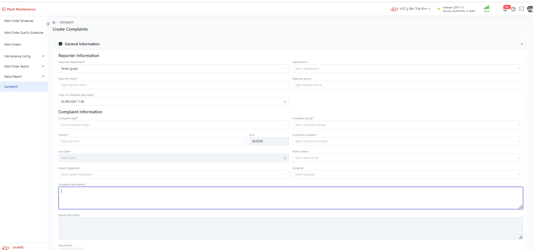The height and width of the screenshot is (250, 533).
Task: Open the Select assignee dropdown
Action: click(x=408, y=174)
